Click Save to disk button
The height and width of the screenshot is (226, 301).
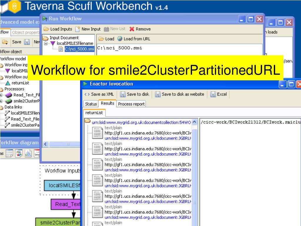coord(135,94)
